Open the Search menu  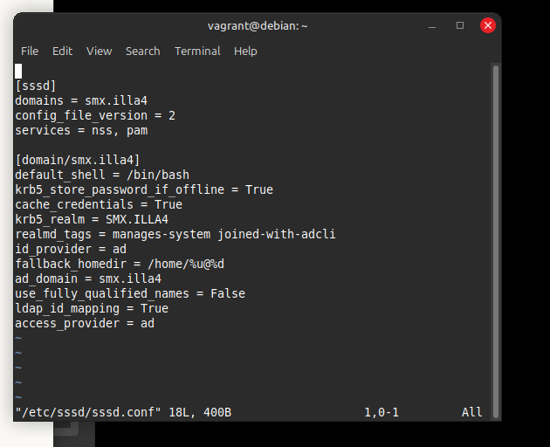click(x=142, y=51)
